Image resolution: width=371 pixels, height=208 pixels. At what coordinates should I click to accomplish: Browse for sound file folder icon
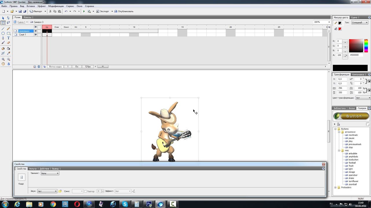point(60,191)
